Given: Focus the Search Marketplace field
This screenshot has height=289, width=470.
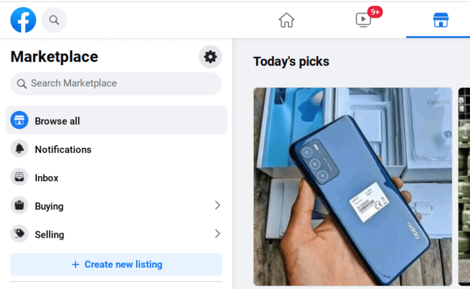Looking at the screenshot, I should click(x=116, y=83).
